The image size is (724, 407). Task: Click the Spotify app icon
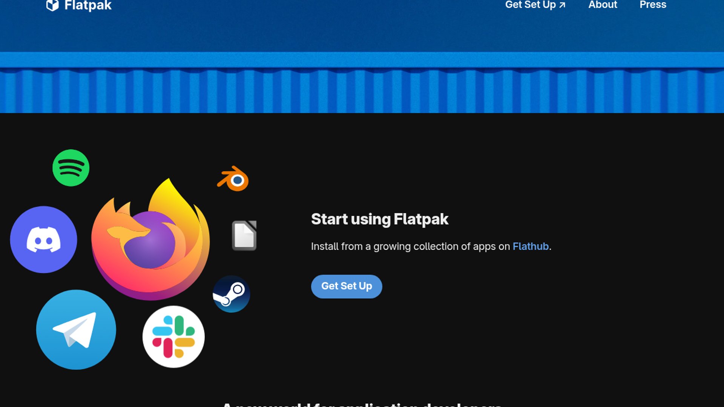click(71, 168)
